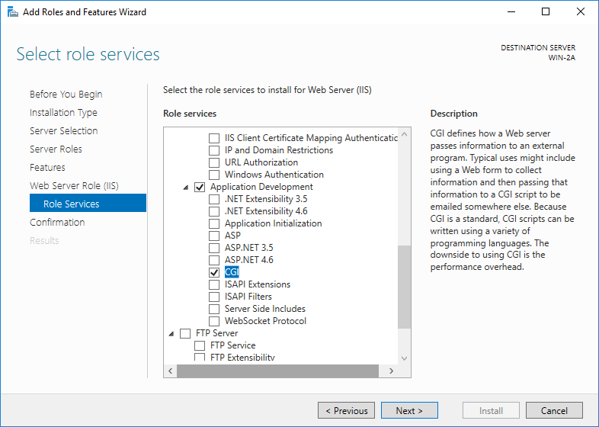Viewport: 599px width, 427px height.
Task: Maximize the wizard window
Action: click(546, 12)
